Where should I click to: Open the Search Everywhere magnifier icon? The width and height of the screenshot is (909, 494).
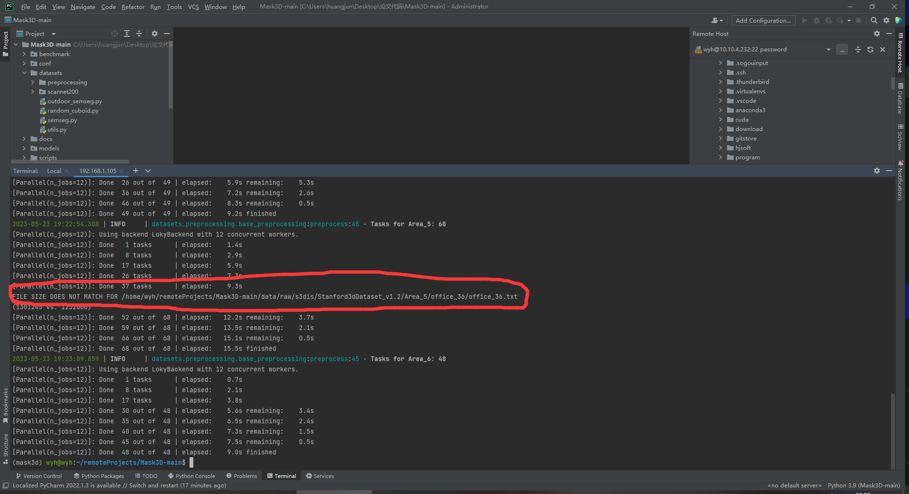(x=874, y=20)
